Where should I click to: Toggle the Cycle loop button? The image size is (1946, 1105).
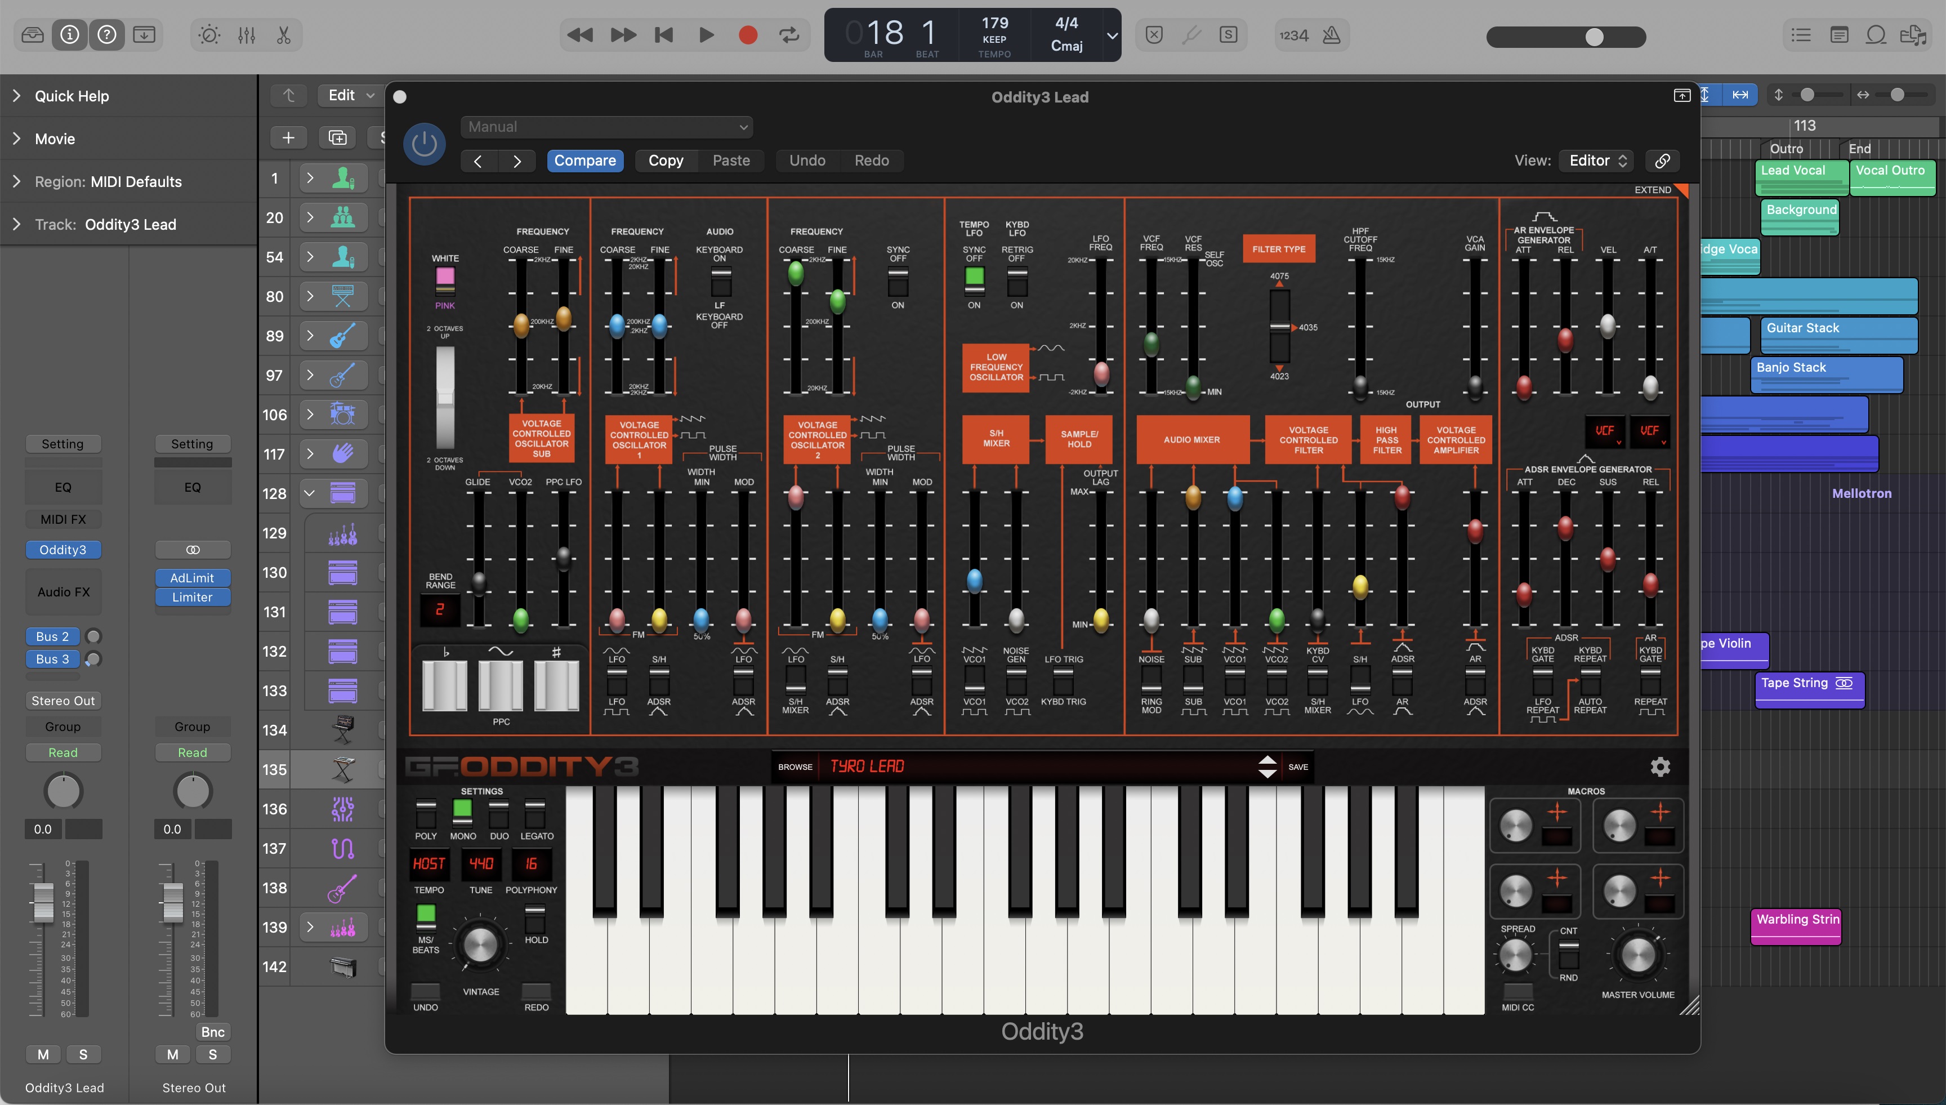click(789, 35)
